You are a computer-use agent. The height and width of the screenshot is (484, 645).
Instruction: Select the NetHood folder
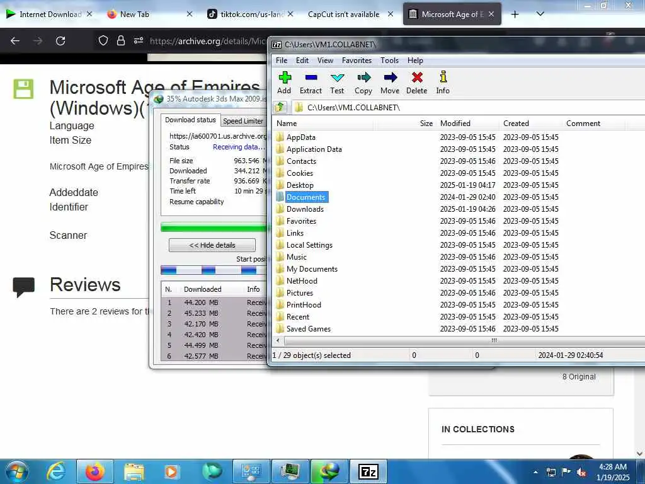click(302, 280)
